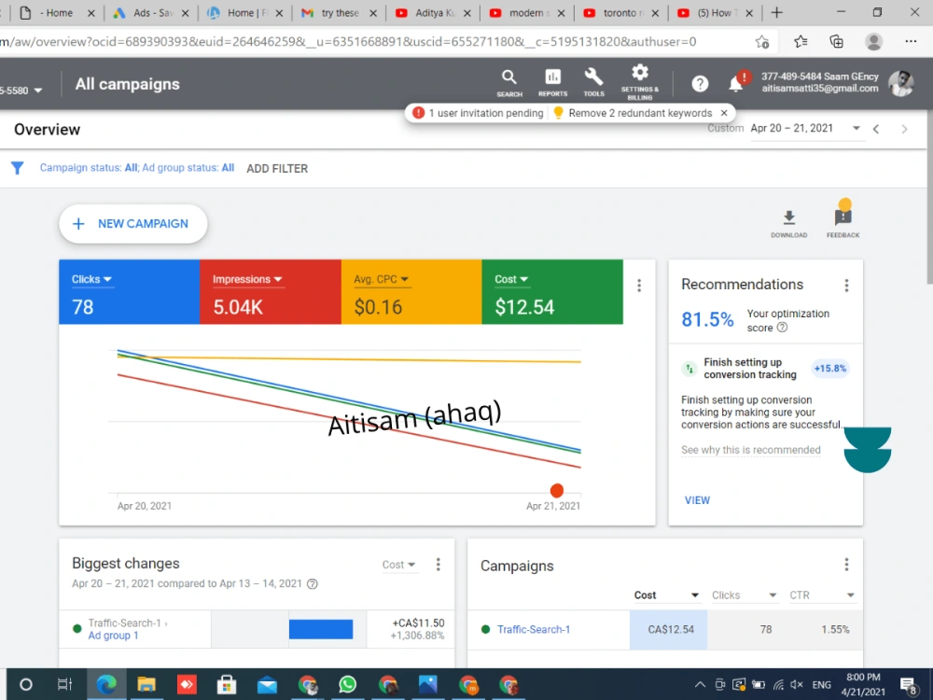Open Mail app from taskbar
The height and width of the screenshot is (700, 933).
pyautogui.click(x=267, y=684)
